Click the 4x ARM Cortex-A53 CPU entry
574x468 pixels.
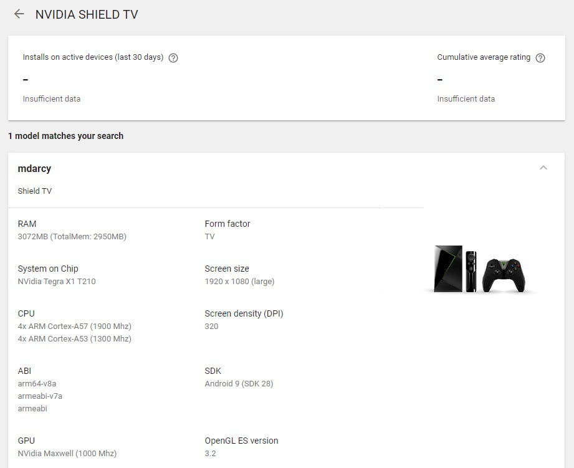pos(74,339)
